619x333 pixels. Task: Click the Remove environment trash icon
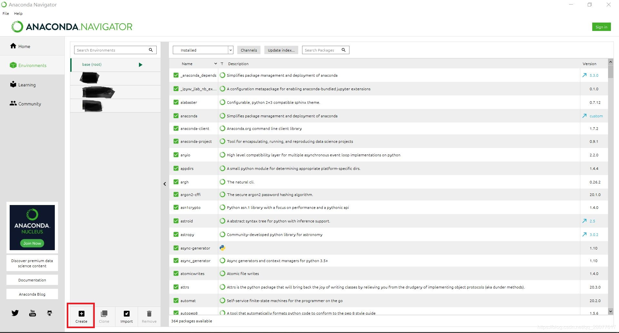(x=149, y=314)
